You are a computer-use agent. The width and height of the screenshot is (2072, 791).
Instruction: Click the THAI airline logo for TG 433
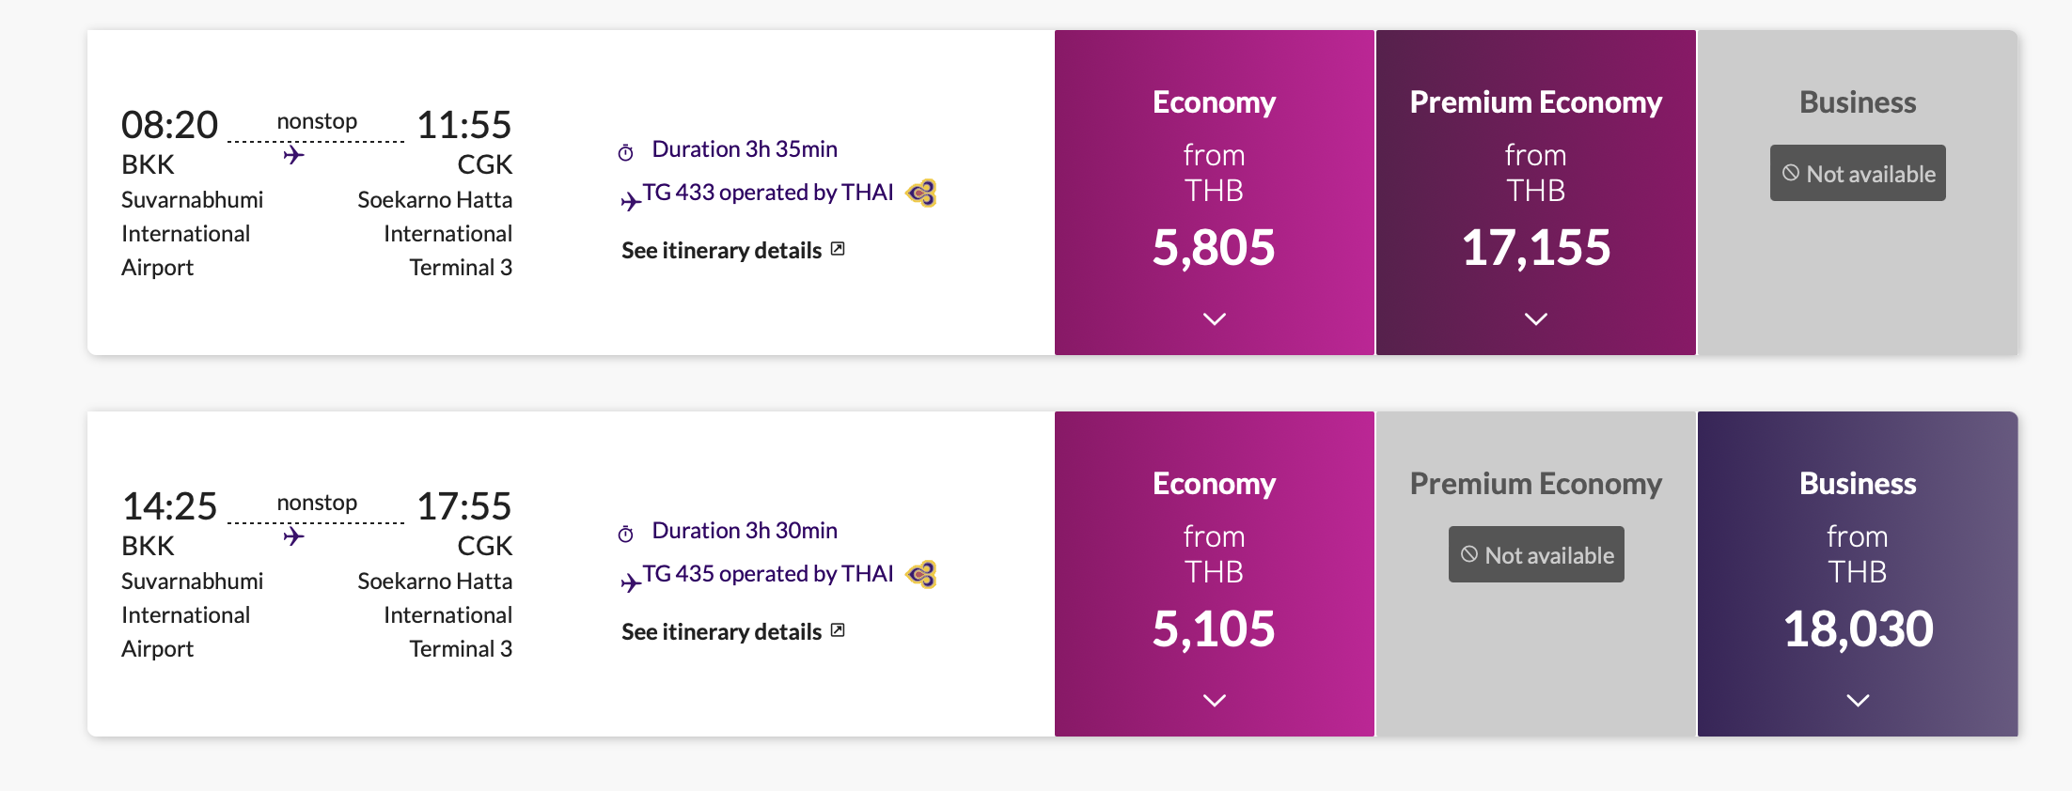(x=921, y=193)
